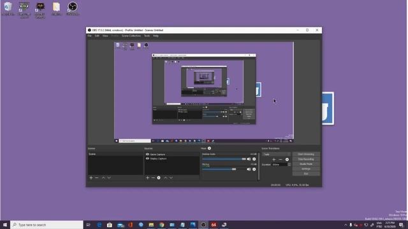
Task: Open the Profile menu
Action: pos(115,36)
